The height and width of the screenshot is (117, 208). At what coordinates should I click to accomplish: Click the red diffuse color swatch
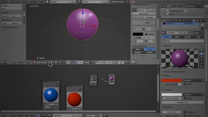(x=172, y=81)
